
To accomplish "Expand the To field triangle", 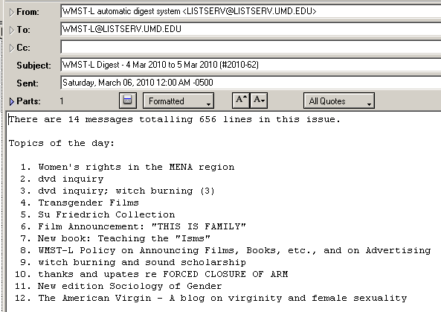I will point(12,30).
